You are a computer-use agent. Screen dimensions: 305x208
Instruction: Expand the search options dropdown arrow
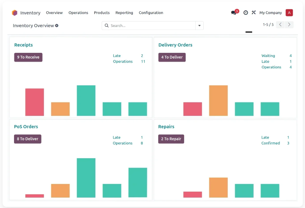(x=199, y=25)
